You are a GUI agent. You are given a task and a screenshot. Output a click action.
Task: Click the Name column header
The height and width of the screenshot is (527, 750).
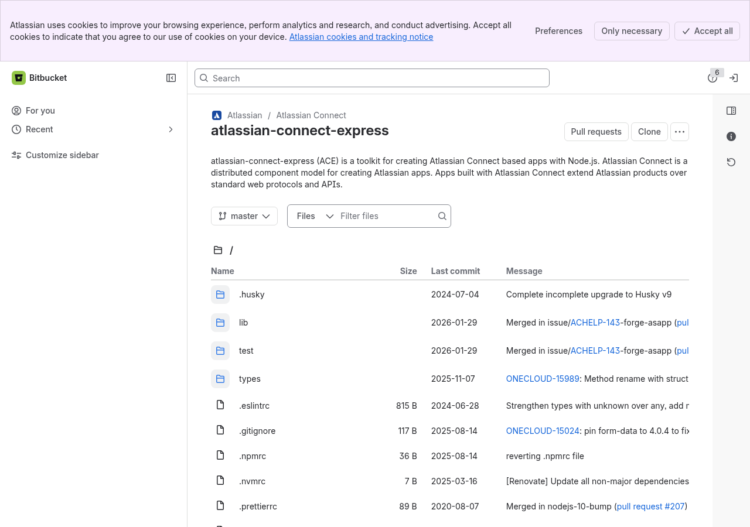click(223, 271)
